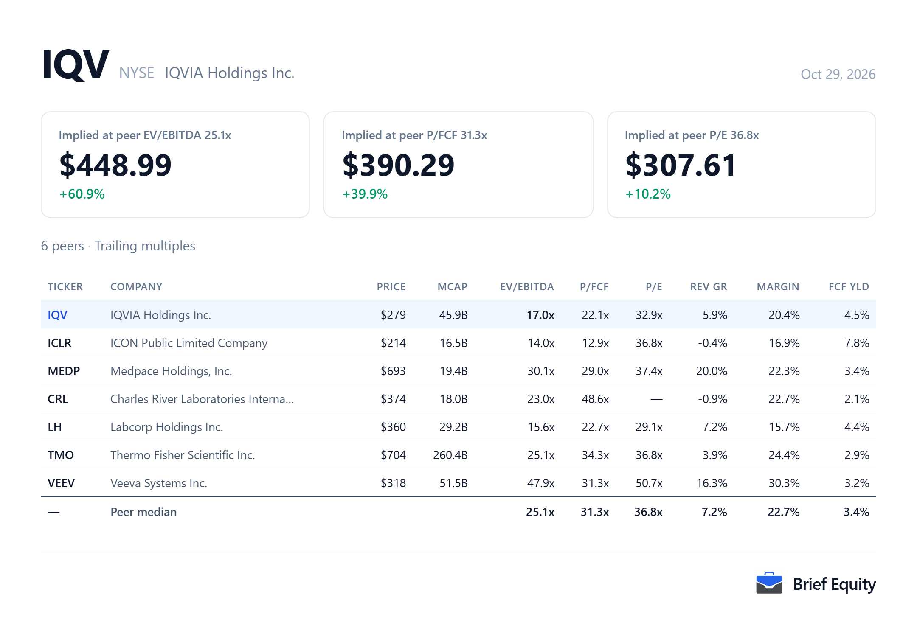Click the NYSE exchange label
The width and height of the screenshot is (917, 617).
(x=136, y=73)
